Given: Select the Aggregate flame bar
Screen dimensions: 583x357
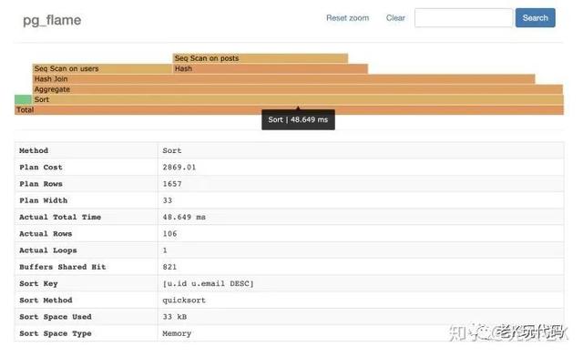Looking at the screenshot, I should point(298,89).
